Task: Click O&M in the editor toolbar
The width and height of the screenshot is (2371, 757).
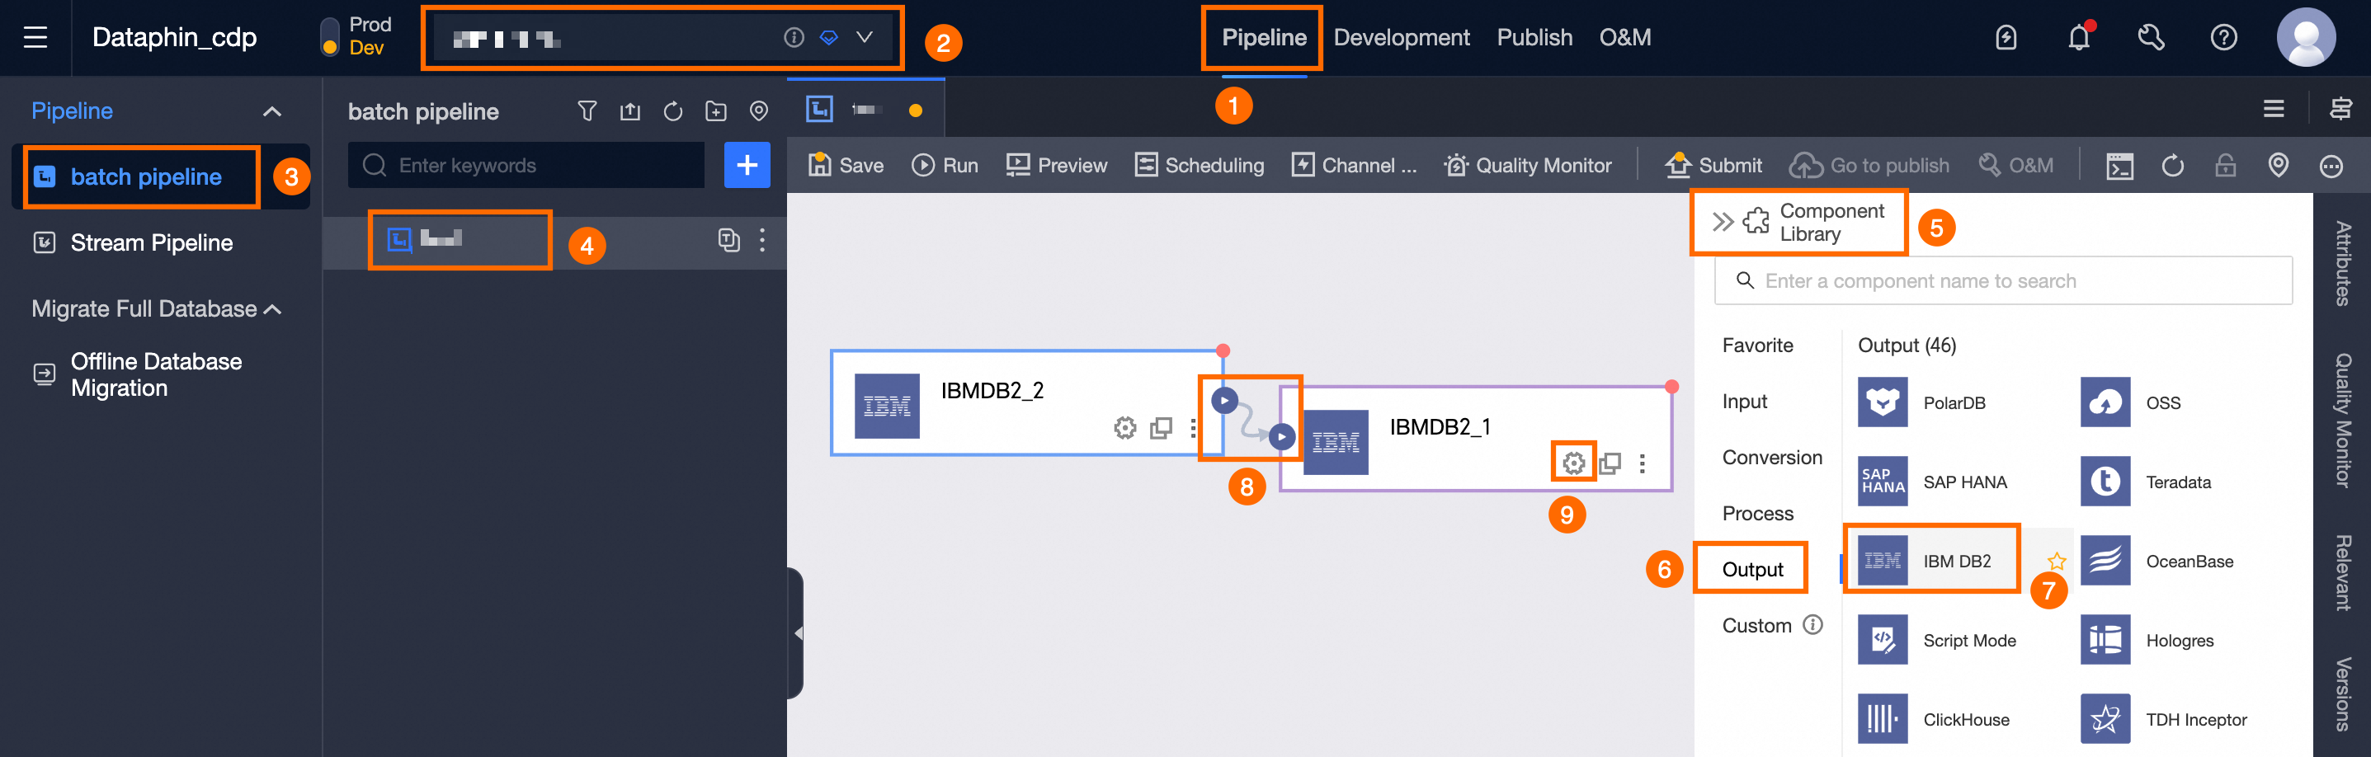Action: [2015, 166]
